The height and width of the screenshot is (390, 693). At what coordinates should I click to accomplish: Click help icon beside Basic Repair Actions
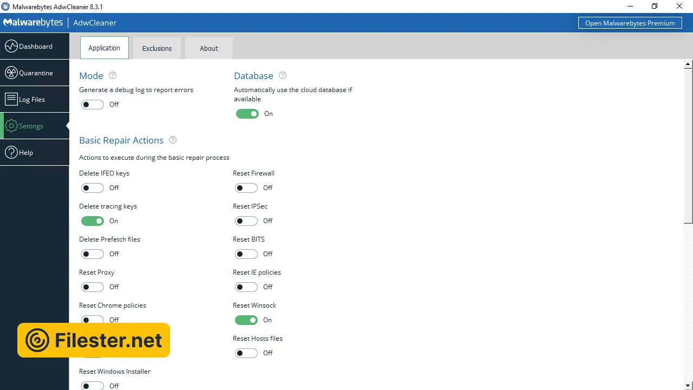173,140
